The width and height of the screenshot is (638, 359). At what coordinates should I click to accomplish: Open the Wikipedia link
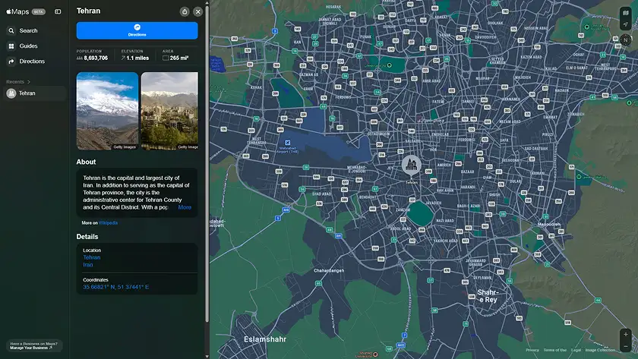coord(108,223)
